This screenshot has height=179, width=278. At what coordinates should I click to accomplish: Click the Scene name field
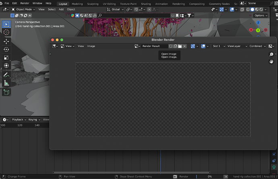tap(259, 3)
